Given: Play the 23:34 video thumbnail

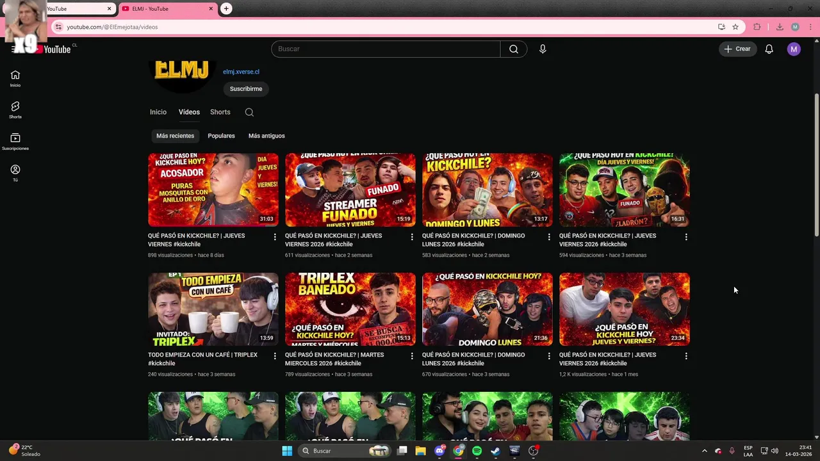Looking at the screenshot, I should point(625,309).
